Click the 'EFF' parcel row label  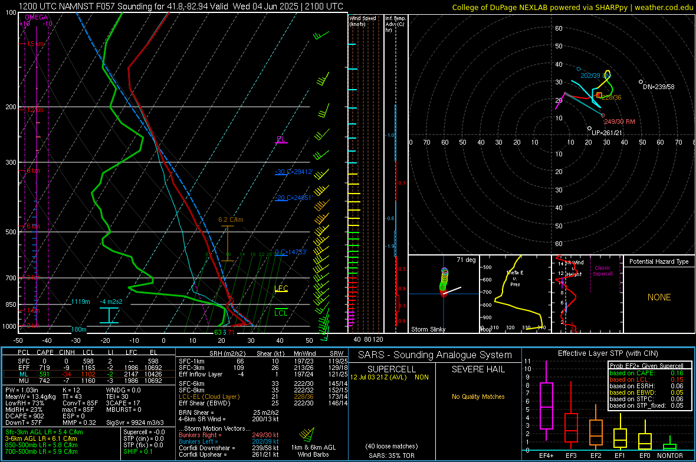click(24, 368)
